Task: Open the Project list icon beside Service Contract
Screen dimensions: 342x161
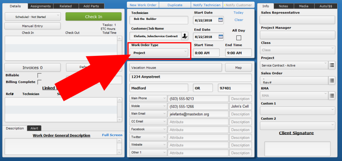Action: [x=332, y=65]
